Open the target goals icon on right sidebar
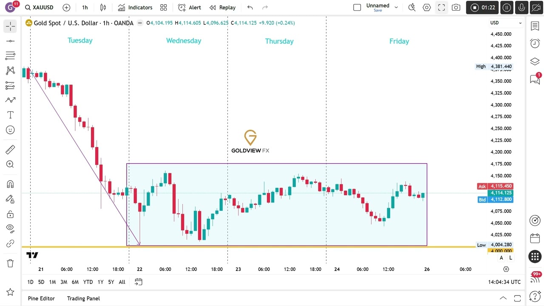544x306 pixels. [535, 220]
